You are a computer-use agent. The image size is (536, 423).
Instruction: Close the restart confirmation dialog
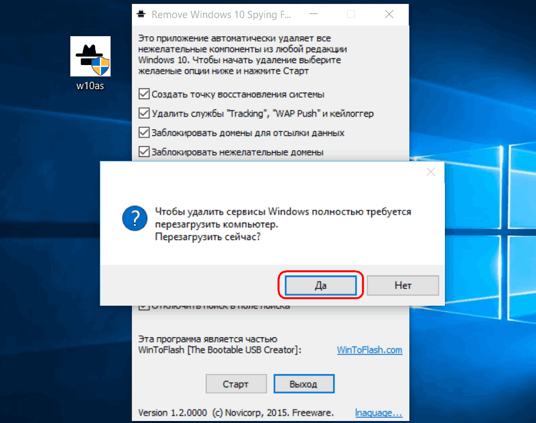point(431,172)
